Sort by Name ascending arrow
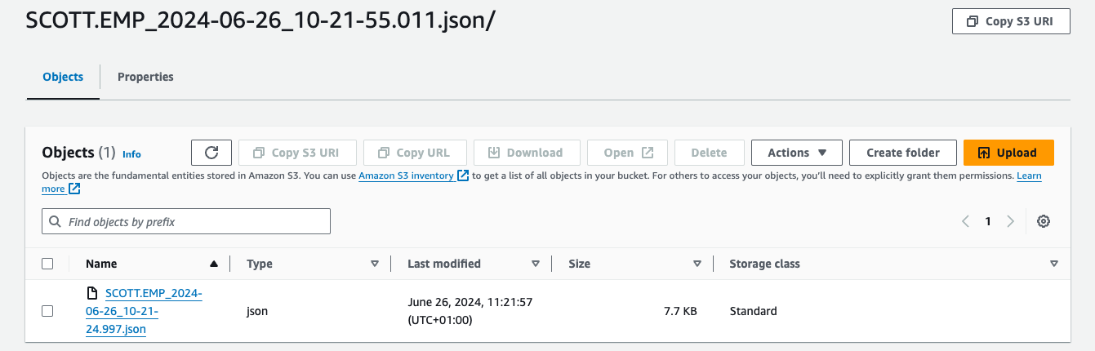This screenshot has height=351, width=1095. point(214,264)
